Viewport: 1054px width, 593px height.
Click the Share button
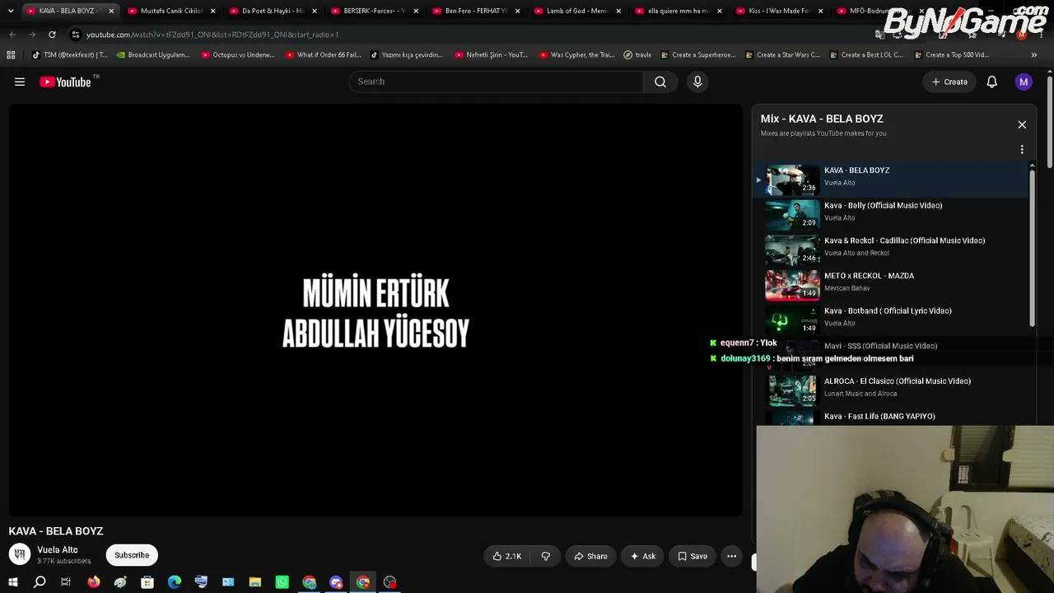590,556
